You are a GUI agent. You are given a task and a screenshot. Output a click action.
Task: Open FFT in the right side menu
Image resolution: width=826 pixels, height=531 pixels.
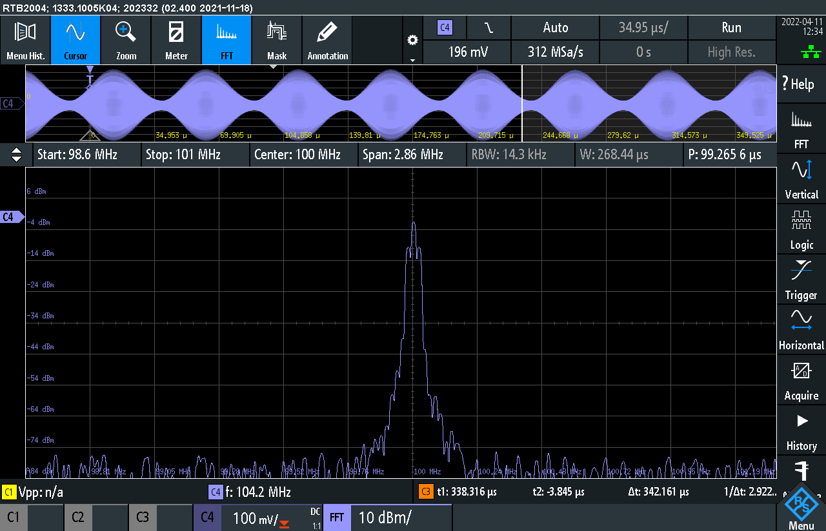point(801,130)
